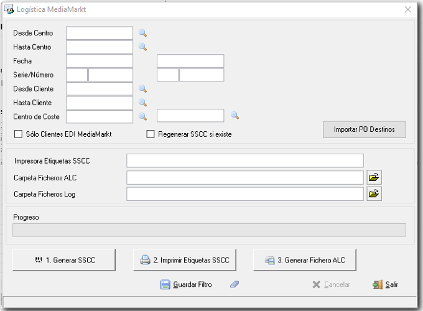Click the first Serie small input box
This screenshot has height=311, width=423.
77,75
